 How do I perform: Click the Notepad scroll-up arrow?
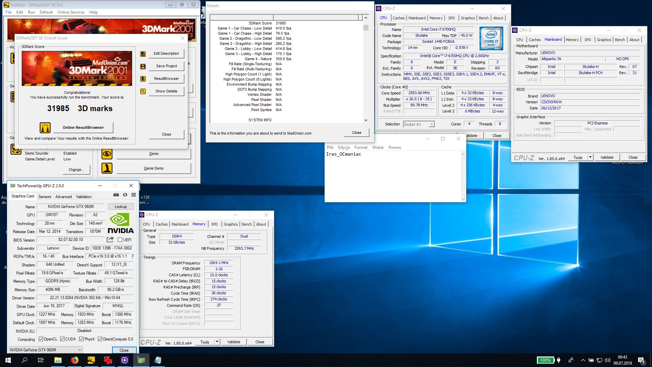(x=463, y=154)
